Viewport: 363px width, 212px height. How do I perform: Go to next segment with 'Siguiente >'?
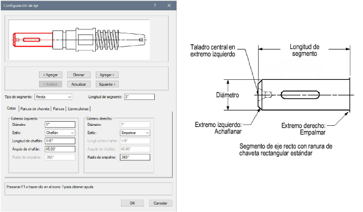pos(107,84)
